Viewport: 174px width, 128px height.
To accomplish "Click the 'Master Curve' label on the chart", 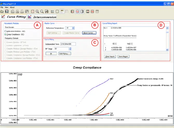I will click(150, 79).
